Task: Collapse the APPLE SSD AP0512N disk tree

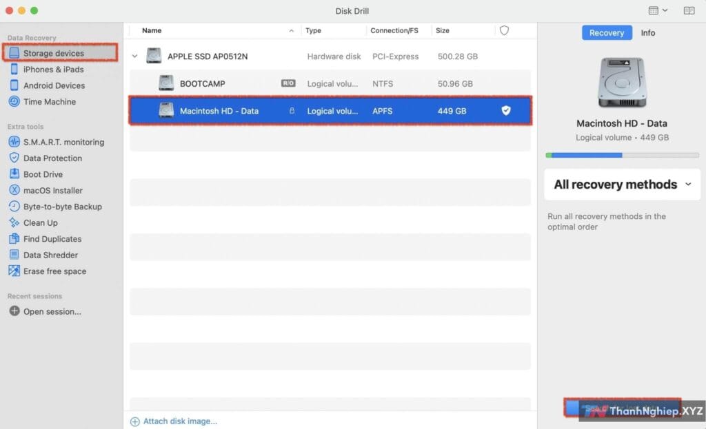Action: 134,56
